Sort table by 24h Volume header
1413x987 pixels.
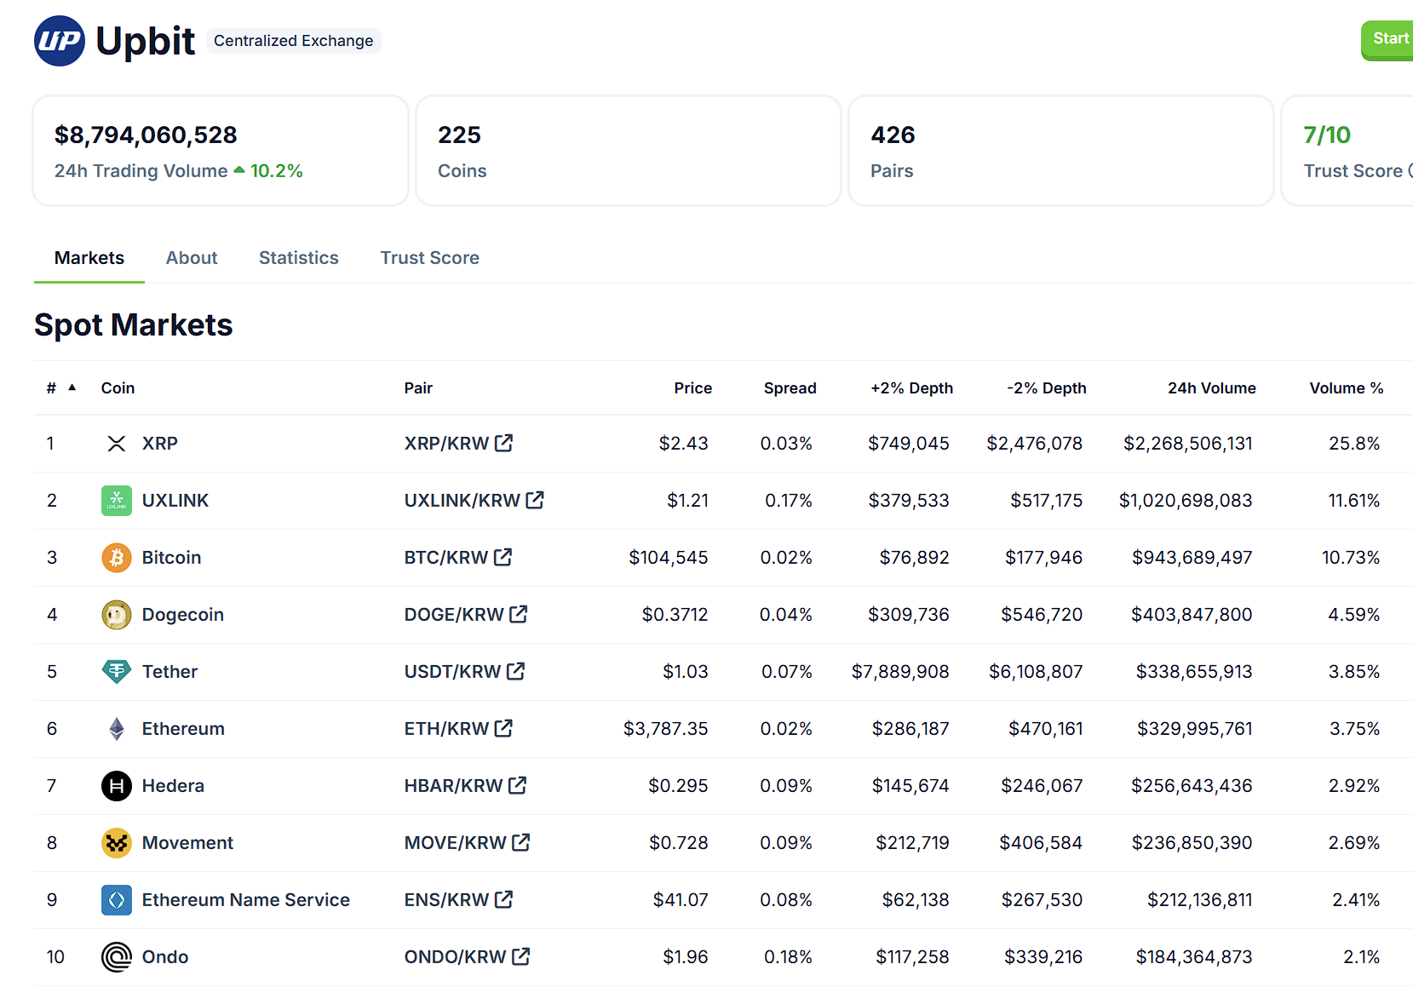click(x=1212, y=388)
